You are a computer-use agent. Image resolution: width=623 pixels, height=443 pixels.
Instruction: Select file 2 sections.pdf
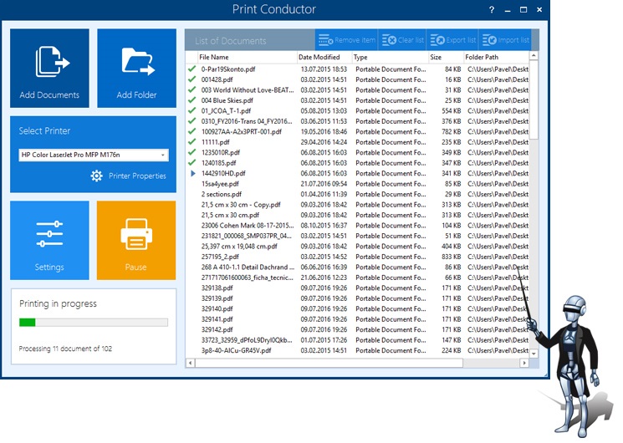(x=222, y=194)
